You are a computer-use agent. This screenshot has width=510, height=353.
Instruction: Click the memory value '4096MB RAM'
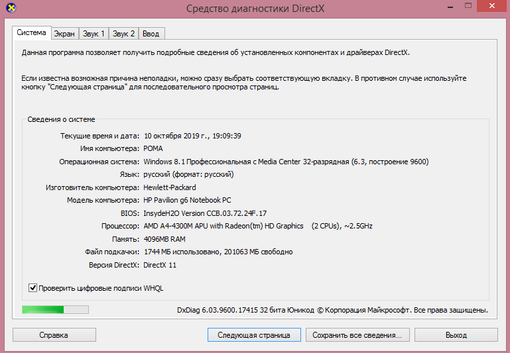[164, 239]
